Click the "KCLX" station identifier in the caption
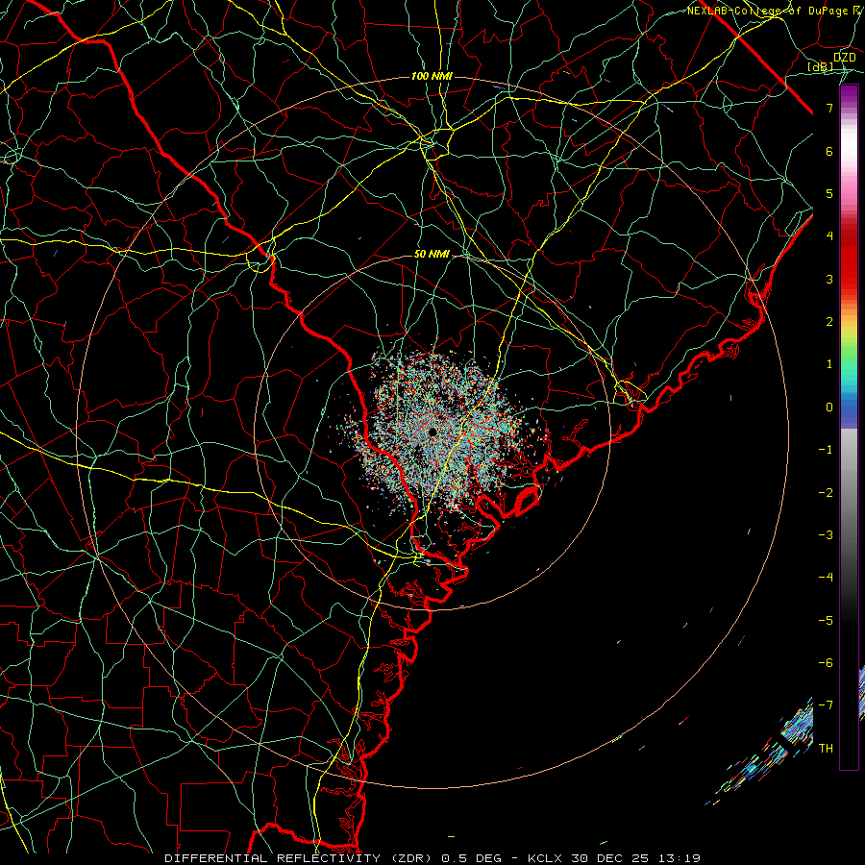 [545, 858]
